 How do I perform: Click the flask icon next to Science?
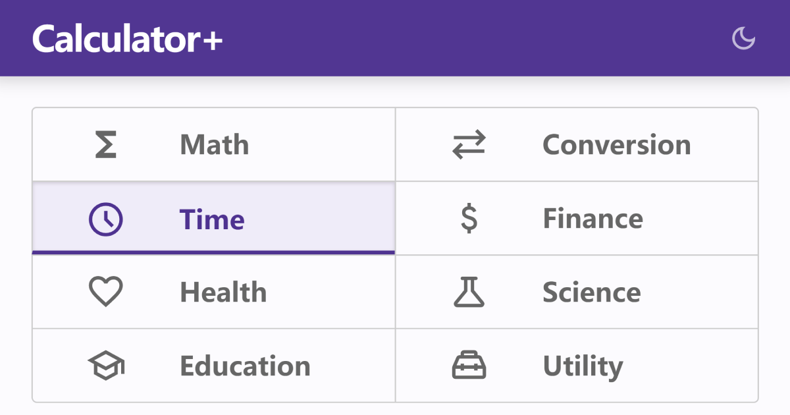point(469,292)
